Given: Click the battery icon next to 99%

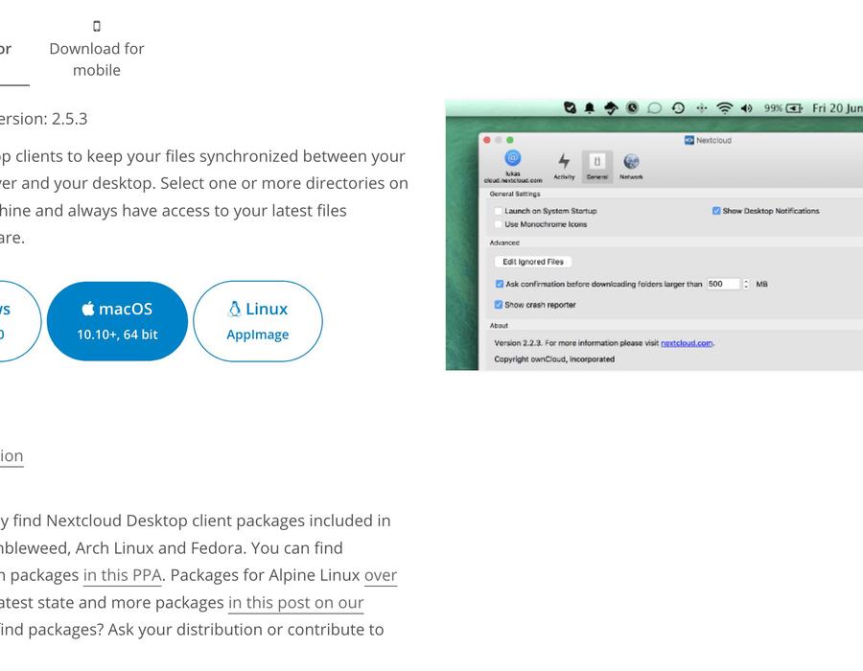Looking at the screenshot, I should pos(794,108).
